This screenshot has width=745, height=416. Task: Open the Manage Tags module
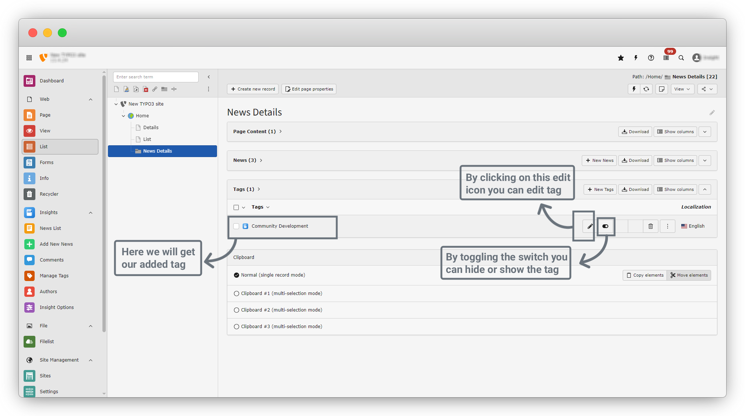(54, 275)
